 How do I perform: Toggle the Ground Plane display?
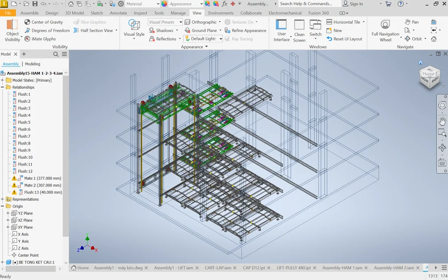[201, 30]
